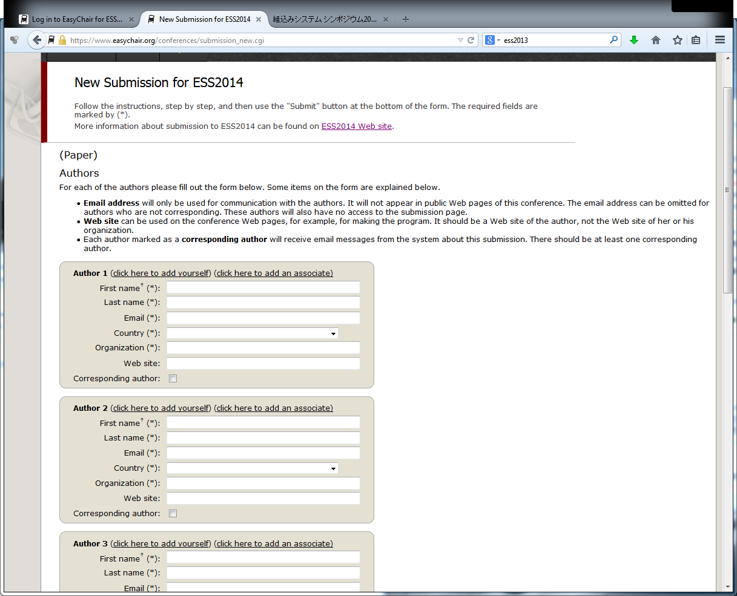This screenshot has height=596, width=737.
Task: Open the Country dropdown for Author 2
Action: (x=253, y=468)
